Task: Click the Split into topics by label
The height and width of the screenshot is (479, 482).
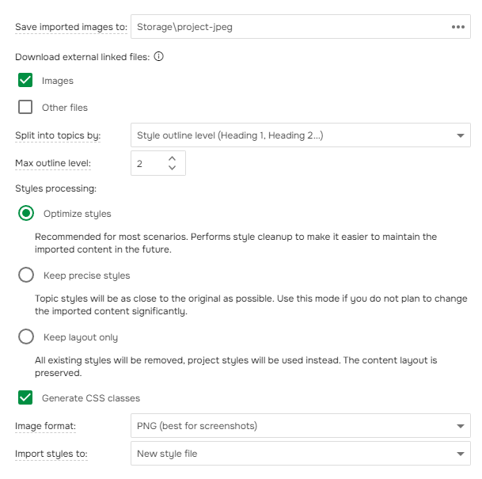Action: pos(58,135)
